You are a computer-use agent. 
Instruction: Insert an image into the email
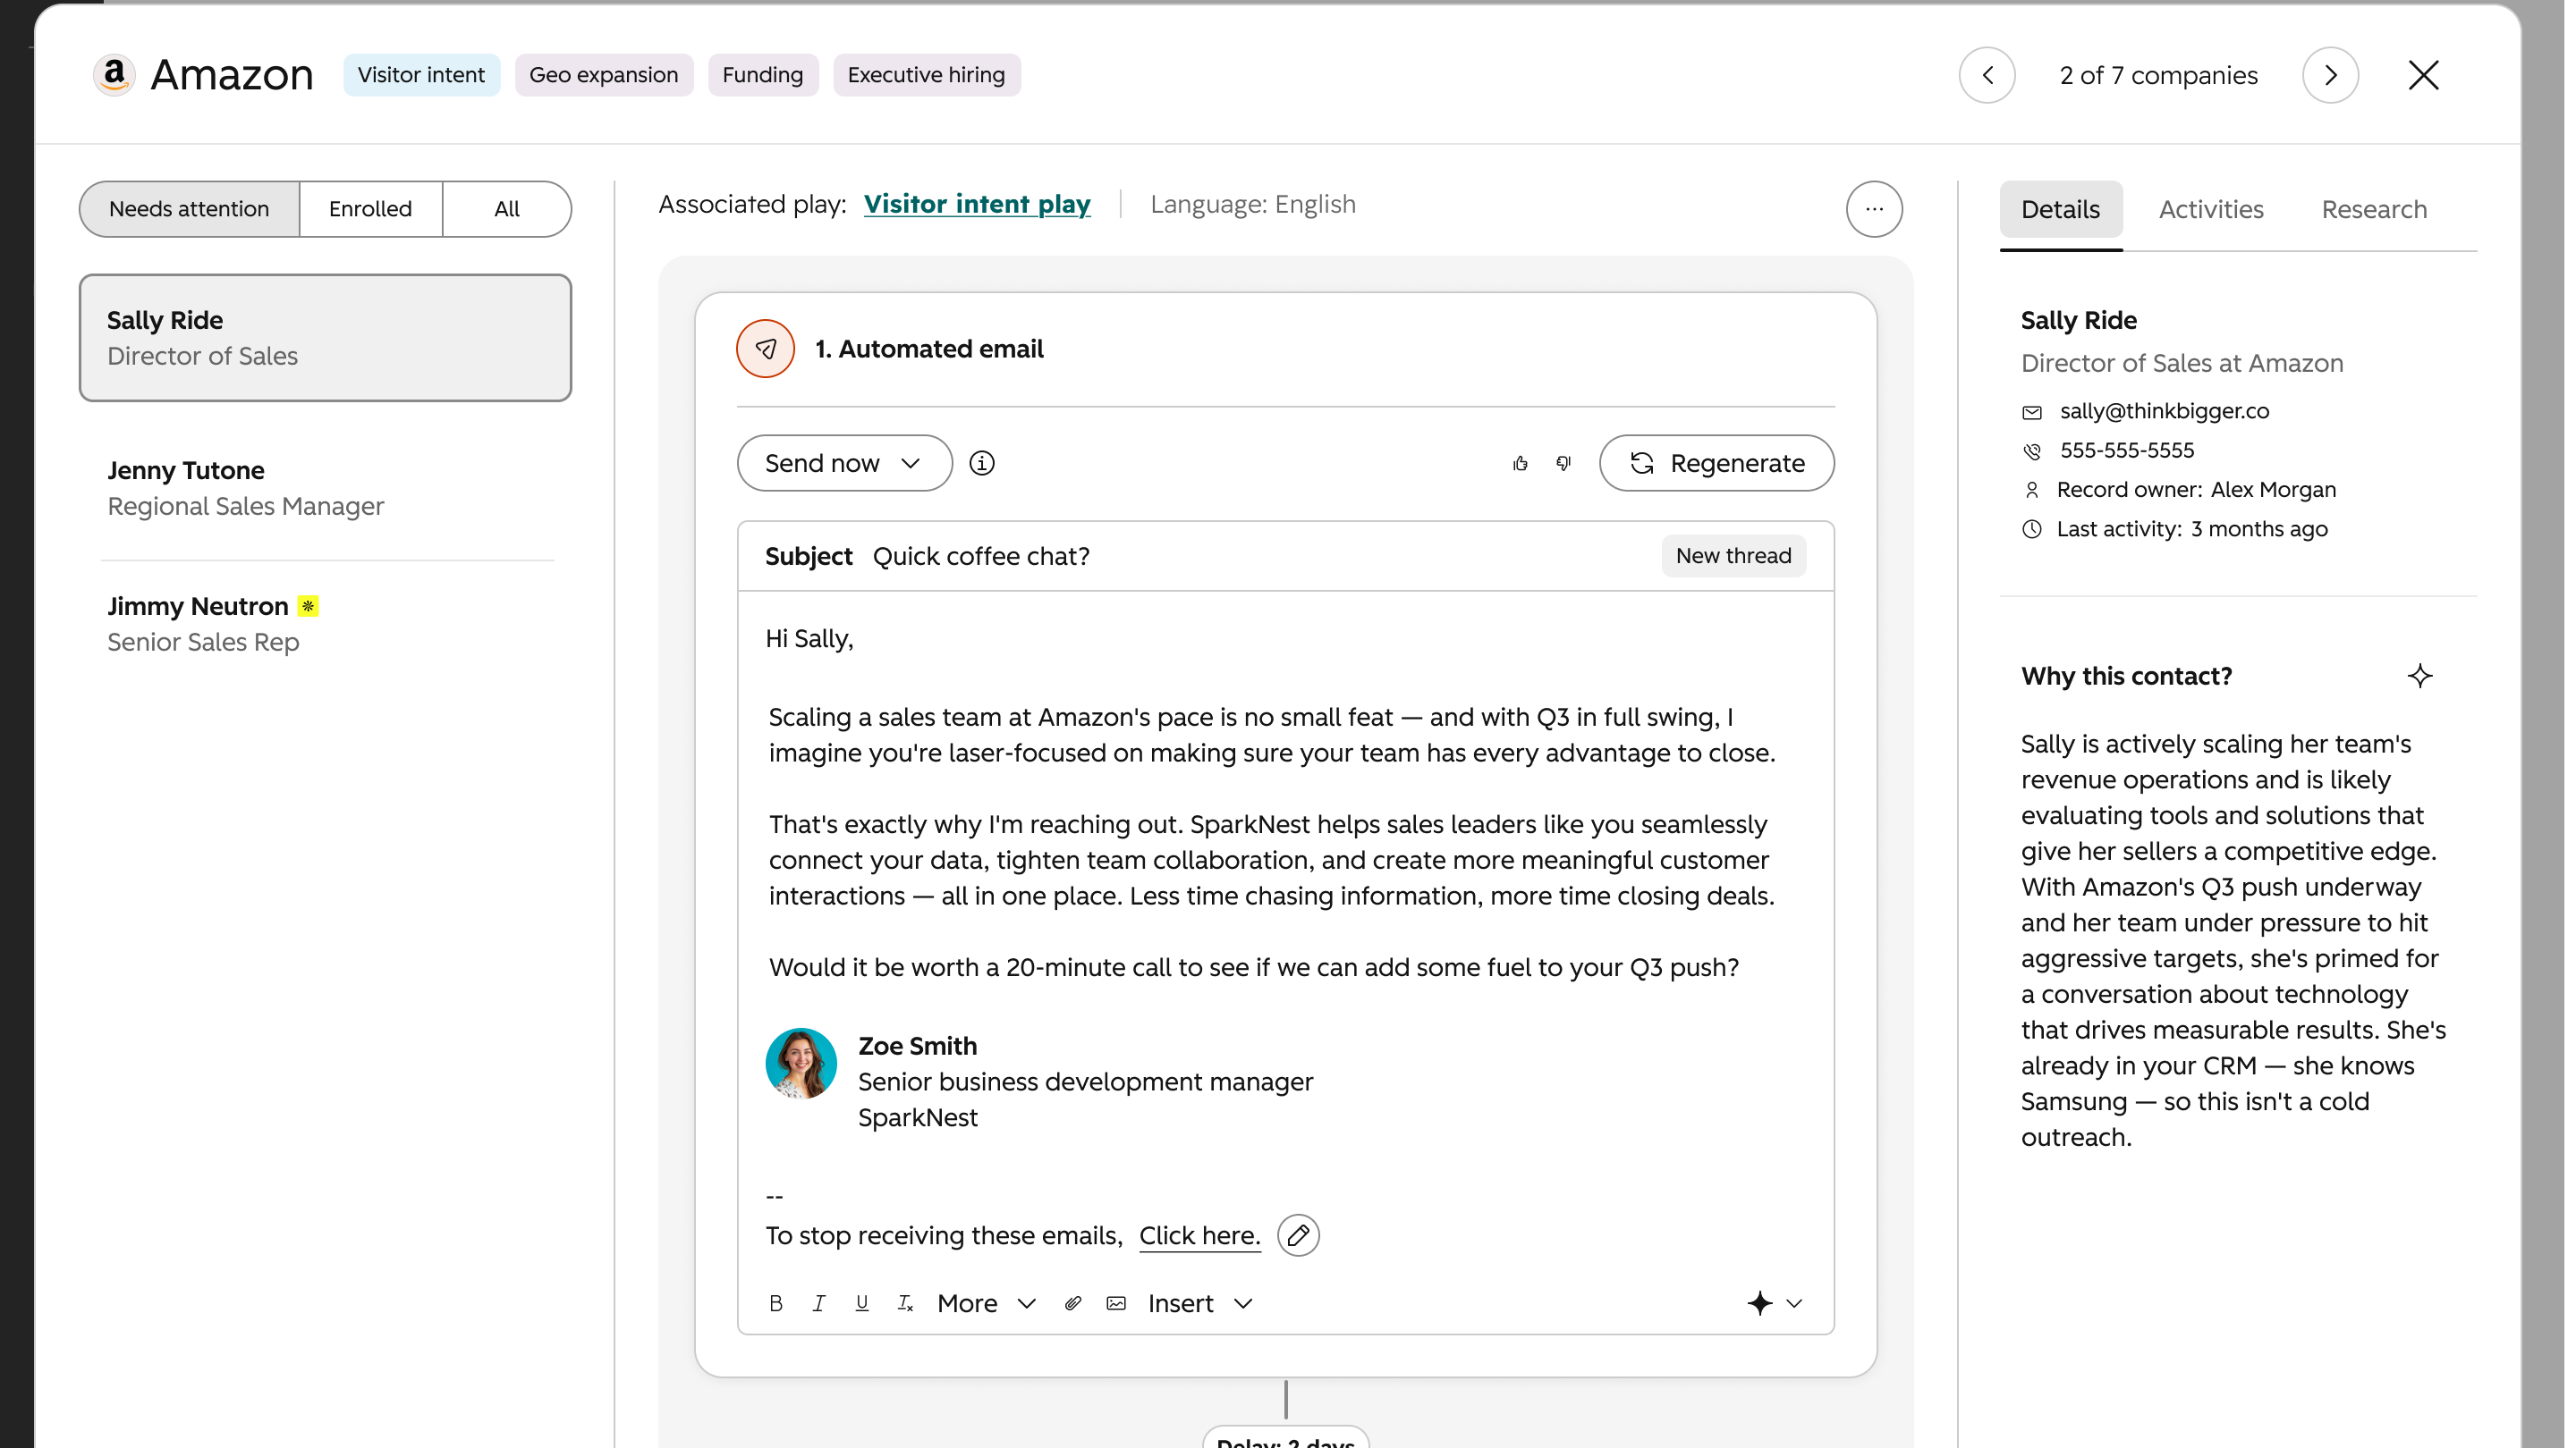point(1116,1303)
